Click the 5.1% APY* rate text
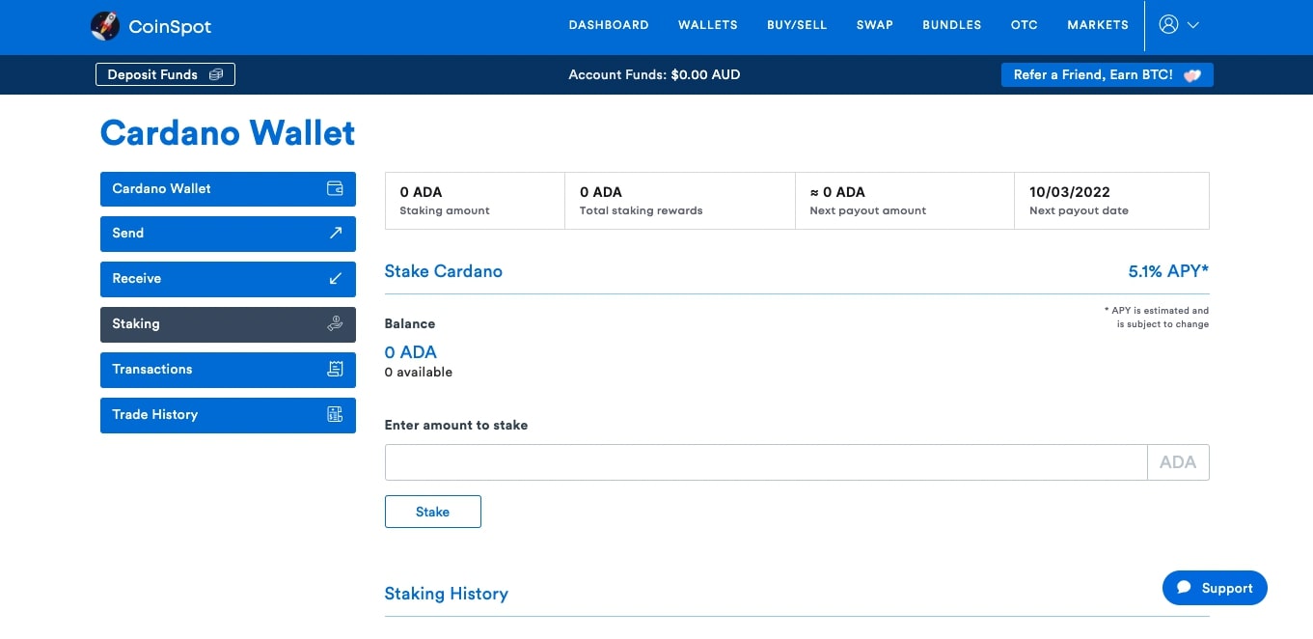This screenshot has height=639, width=1313. click(1168, 271)
